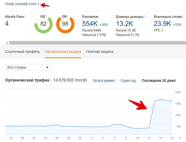Image resolution: width=186 pixels, height=142 pixels.
Task: Show info tooltip beside Ahrefs Ранк
Action: click(x=25, y=16)
